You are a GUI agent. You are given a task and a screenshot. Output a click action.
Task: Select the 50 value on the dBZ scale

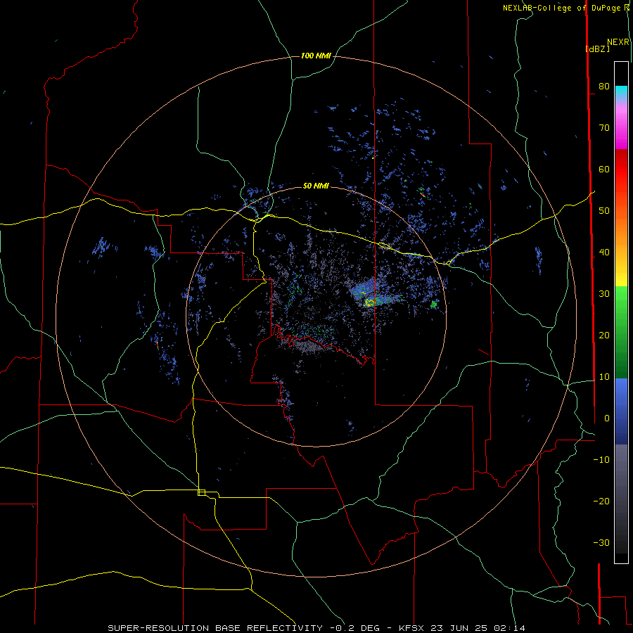[x=604, y=211]
